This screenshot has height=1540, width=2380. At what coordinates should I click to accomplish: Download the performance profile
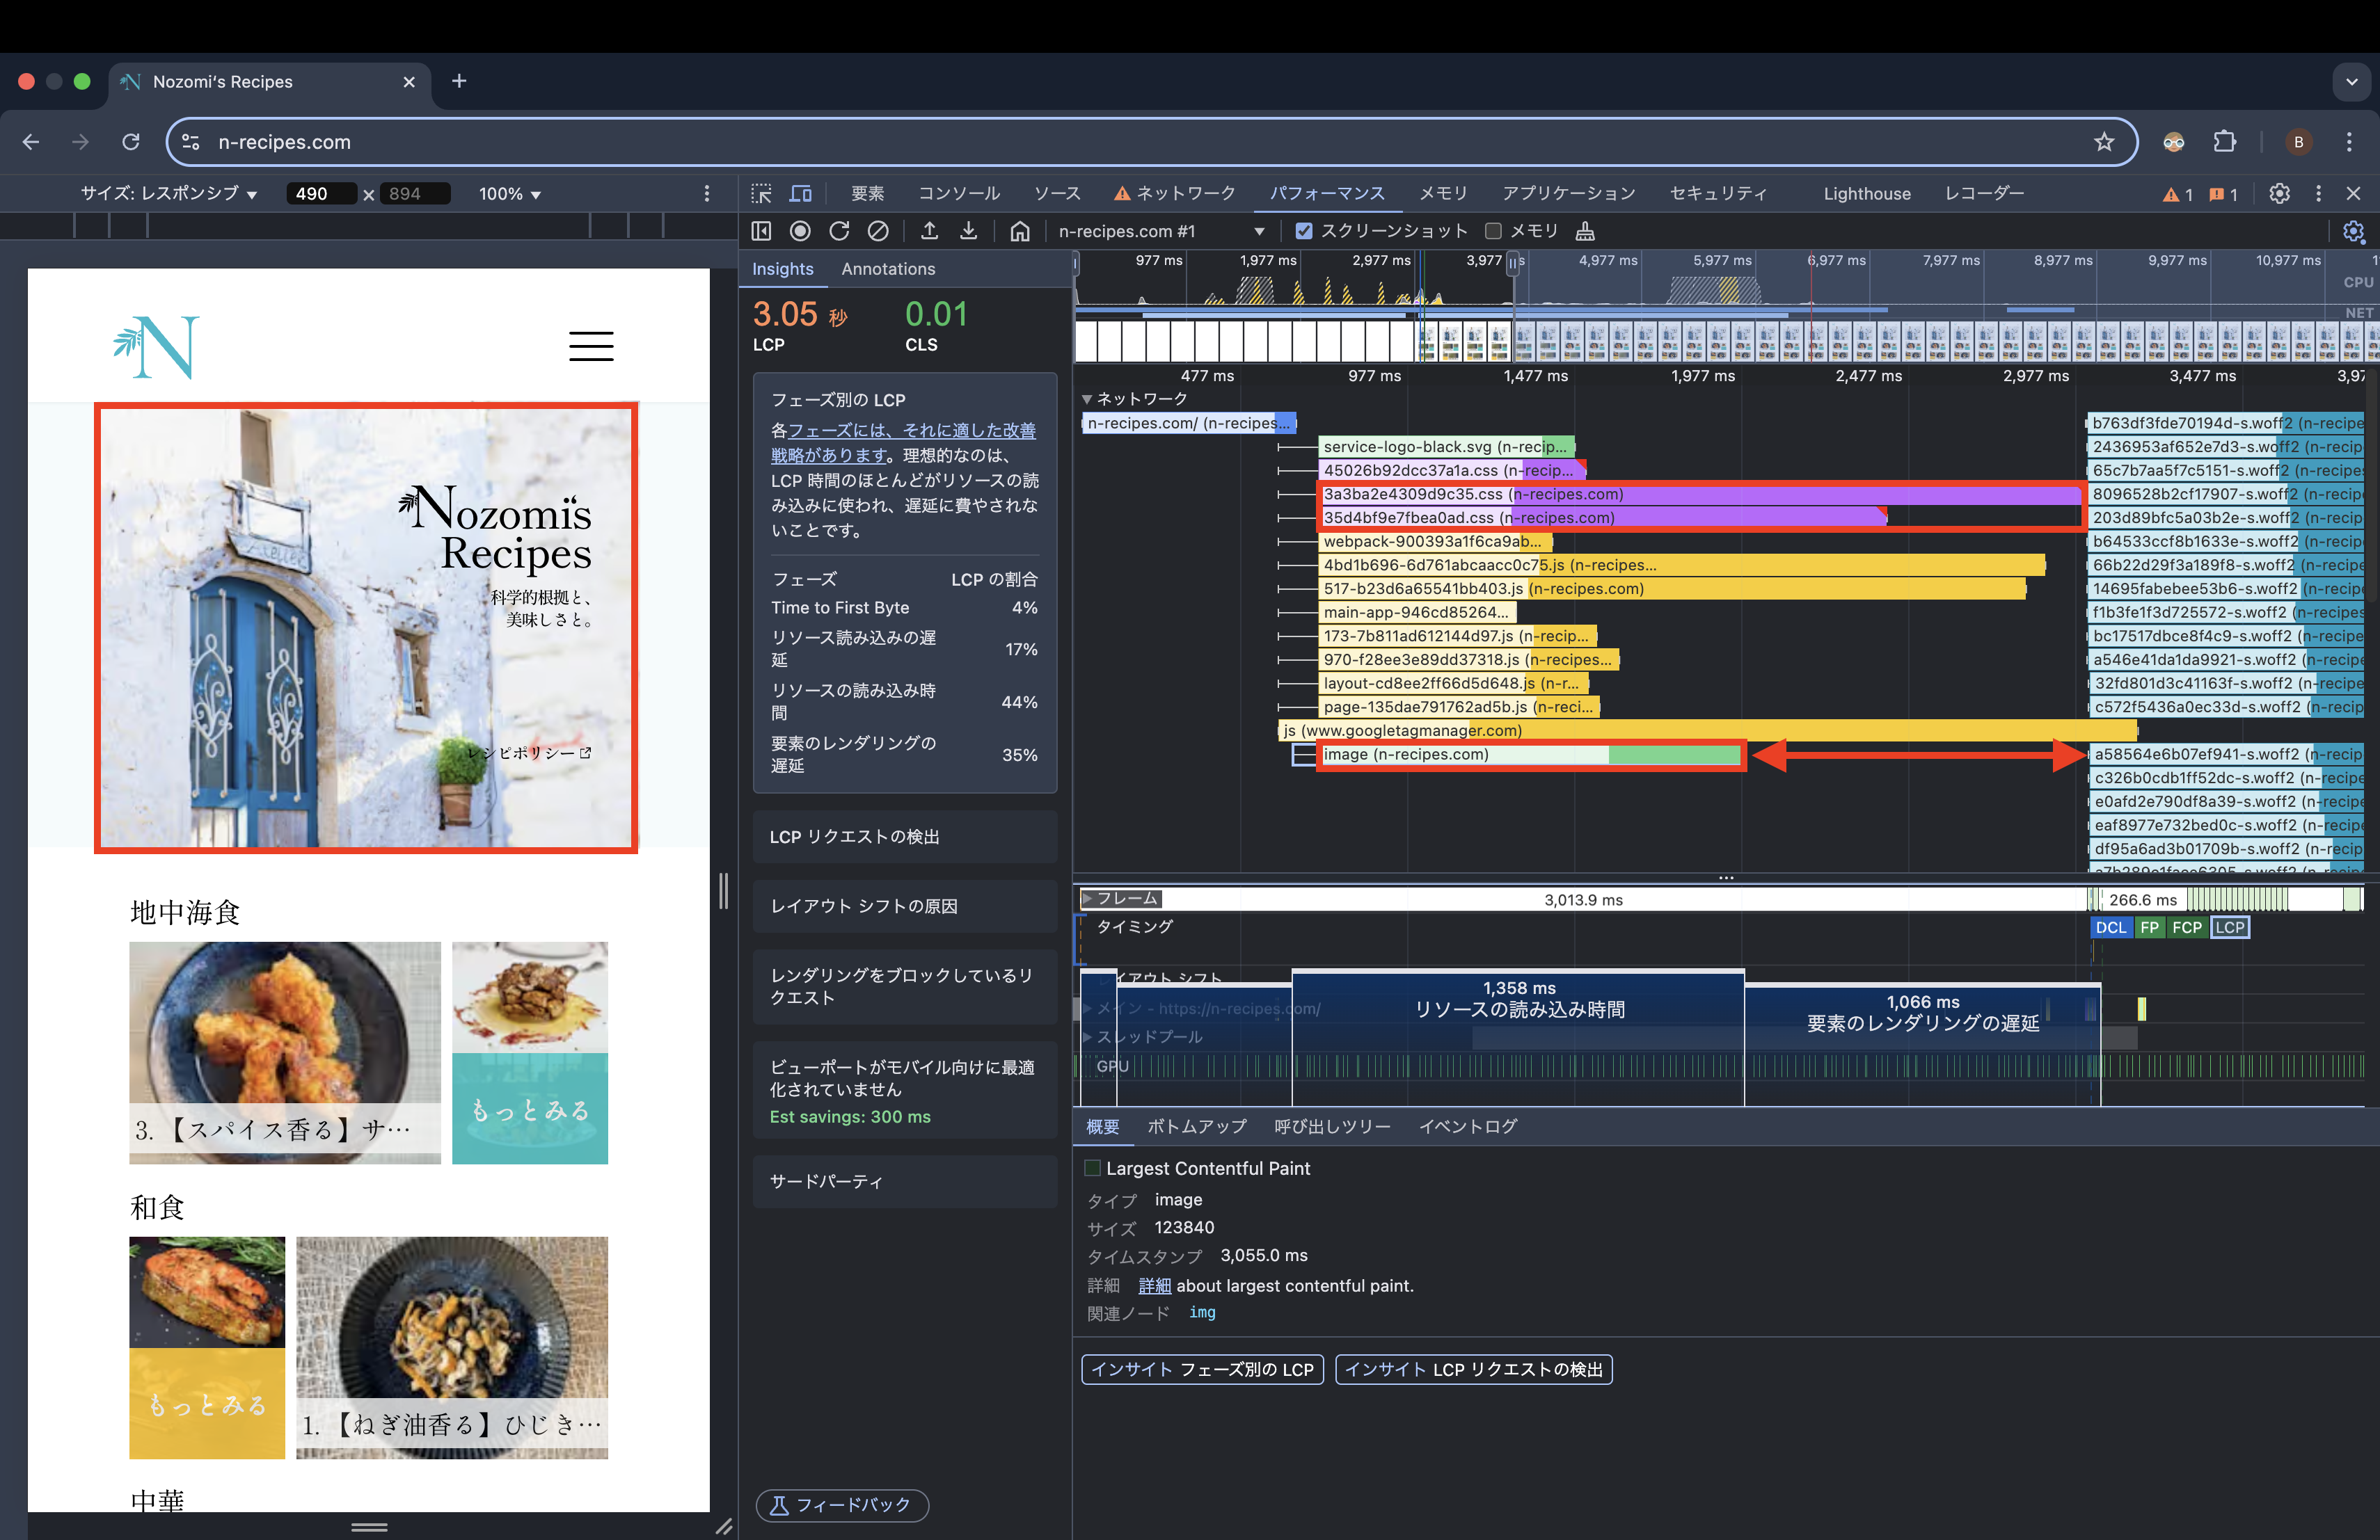[968, 231]
